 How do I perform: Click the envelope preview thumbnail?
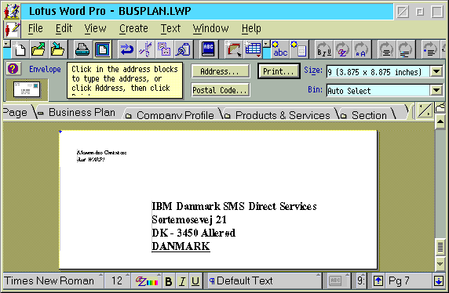pyautogui.click(x=27, y=89)
